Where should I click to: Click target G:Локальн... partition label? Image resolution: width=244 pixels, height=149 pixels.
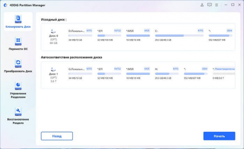tap(76, 69)
